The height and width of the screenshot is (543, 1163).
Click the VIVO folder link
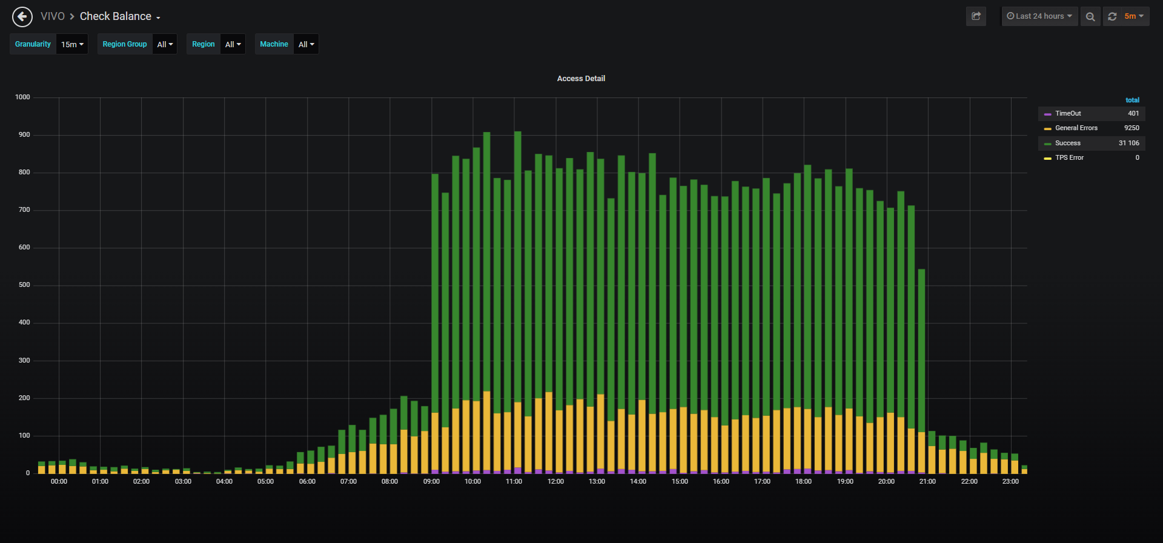click(x=53, y=16)
